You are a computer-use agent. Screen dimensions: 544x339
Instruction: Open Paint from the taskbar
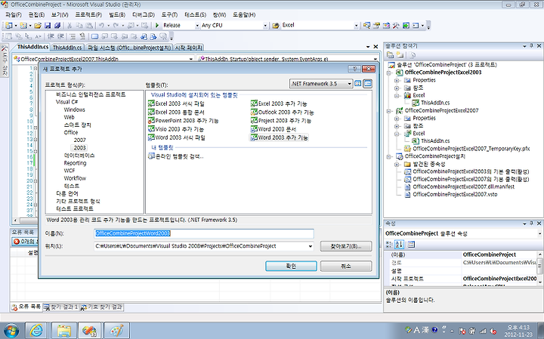(x=116, y=331)
